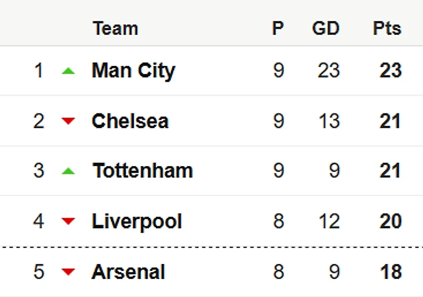This screenshot has height=297, width=423.
Task: Sort by the GD column header
Action: click(326, 28)
